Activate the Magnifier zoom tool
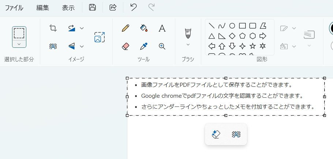Viewport: 333px width, 159px height. point(162,46)
